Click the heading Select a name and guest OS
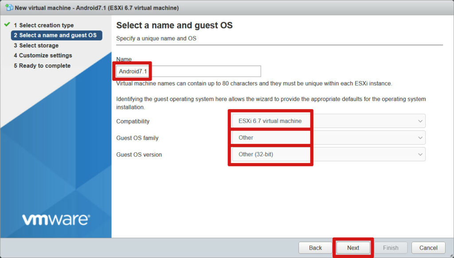Screen dimensions: 454x258 (x=174, y=25)
